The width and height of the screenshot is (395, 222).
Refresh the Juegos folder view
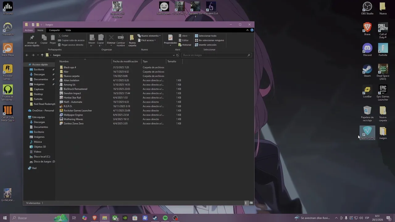177,55
